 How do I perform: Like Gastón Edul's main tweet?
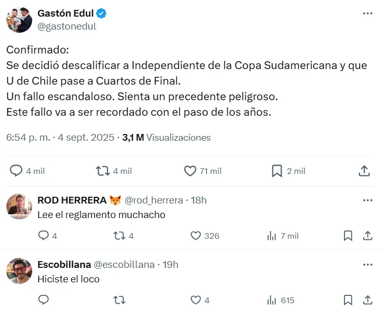pos(190,171)
